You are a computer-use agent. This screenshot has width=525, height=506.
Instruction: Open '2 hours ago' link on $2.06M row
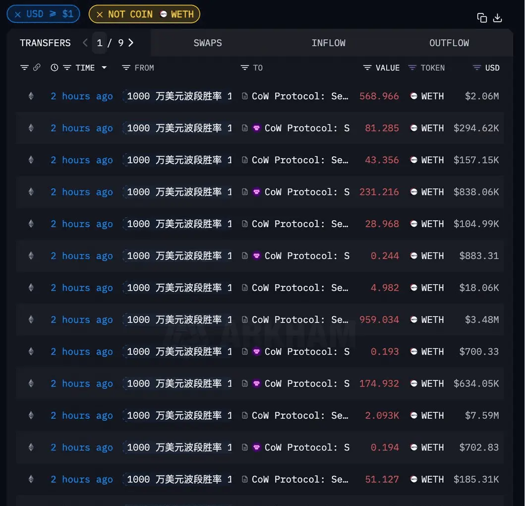click(x=82, y=96)
